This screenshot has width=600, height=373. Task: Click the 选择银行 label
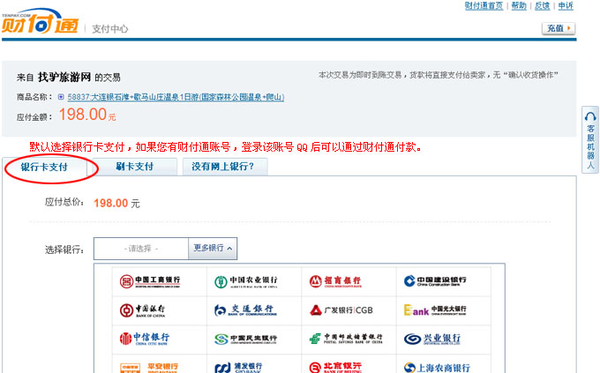click(x=64, y=250)
